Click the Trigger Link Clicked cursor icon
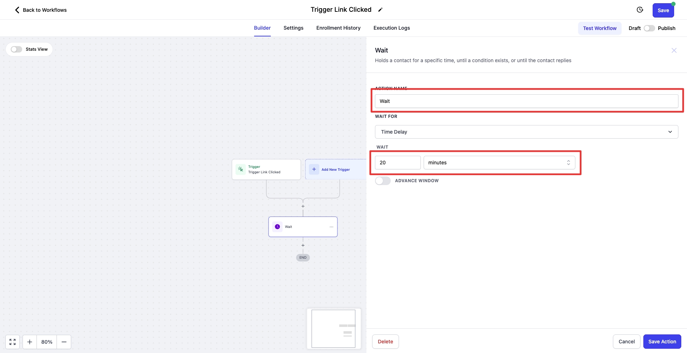This screenshot has height=353, width=687. point(241,169)
